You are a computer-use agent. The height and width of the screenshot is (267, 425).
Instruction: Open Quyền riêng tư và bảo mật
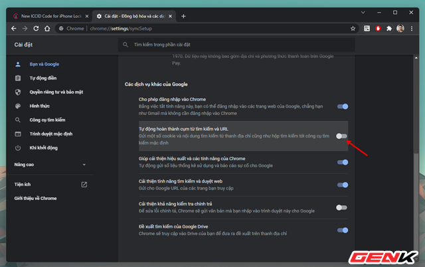click(56, 92)
